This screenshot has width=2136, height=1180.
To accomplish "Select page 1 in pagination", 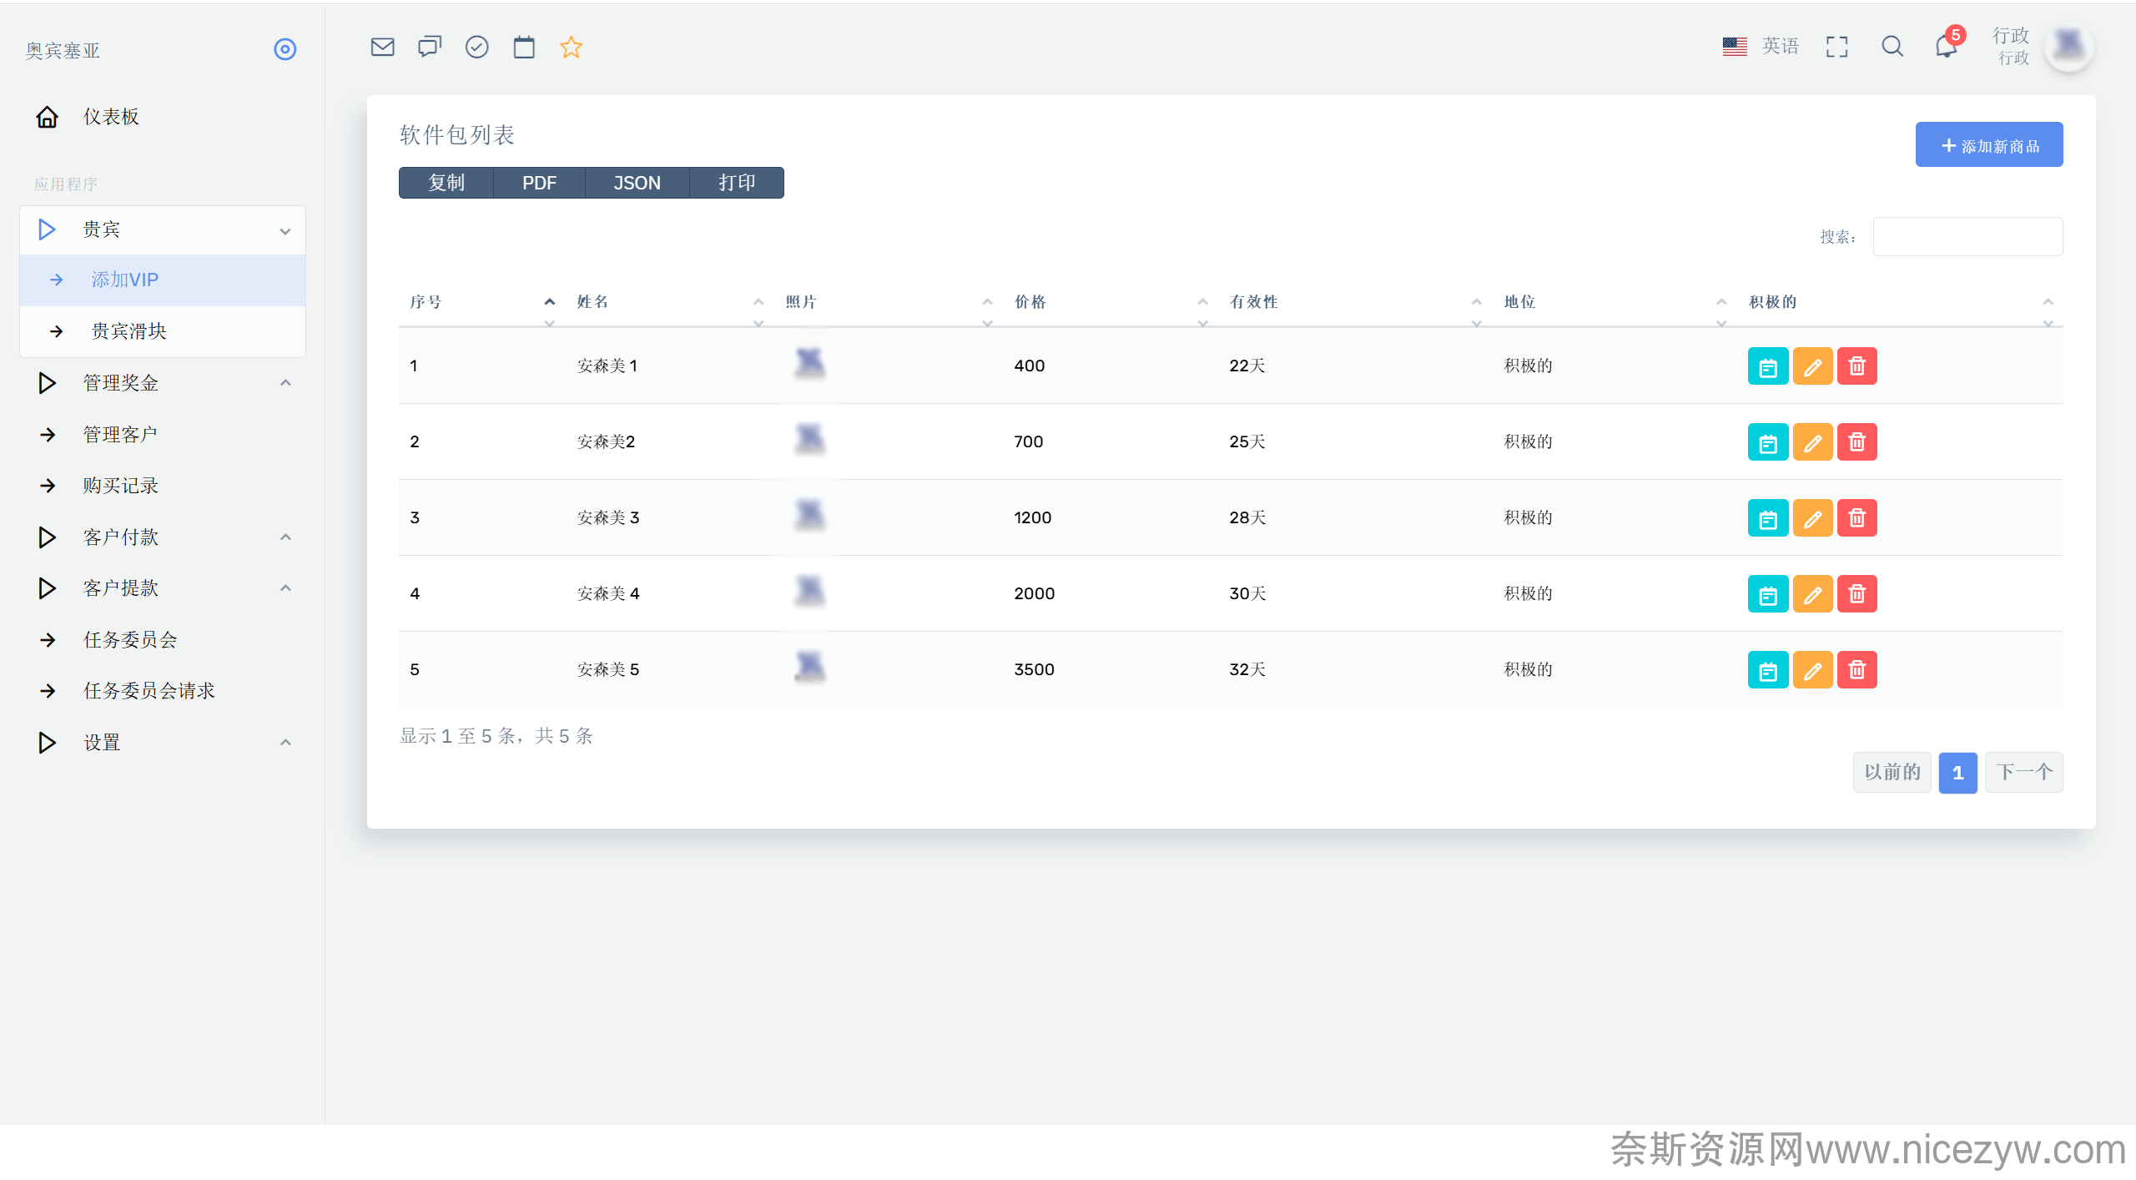I will pos(1958,773).
